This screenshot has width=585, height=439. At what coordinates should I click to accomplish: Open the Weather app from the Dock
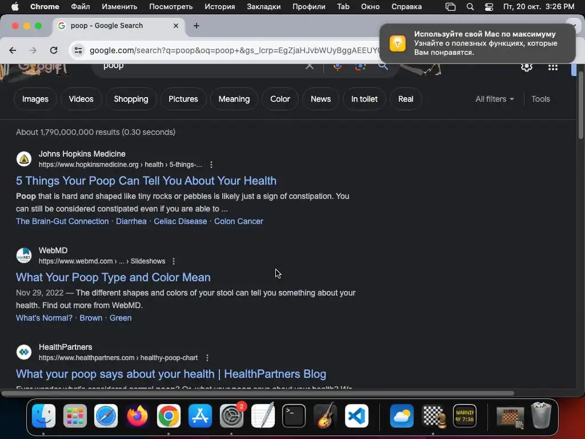(x=402, y=416)
